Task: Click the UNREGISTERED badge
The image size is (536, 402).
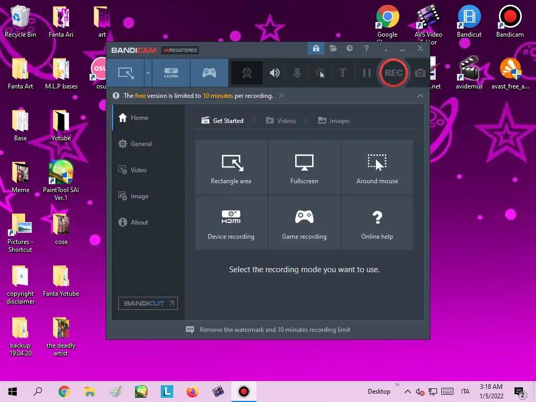Action: pyautogui.click(x=180, y=50)
